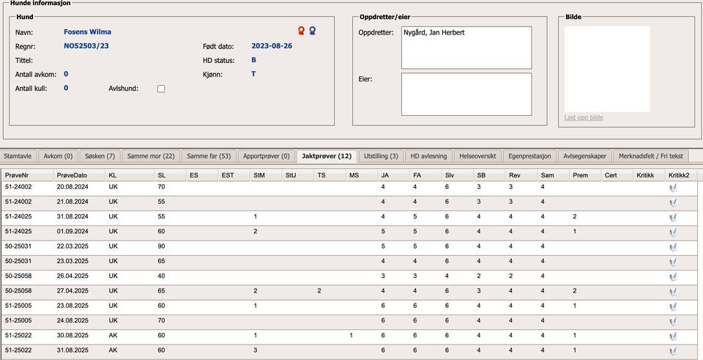
Task: Open Kritikk2 icon for the 31.08.2024 trial
Action: point(672,218)
